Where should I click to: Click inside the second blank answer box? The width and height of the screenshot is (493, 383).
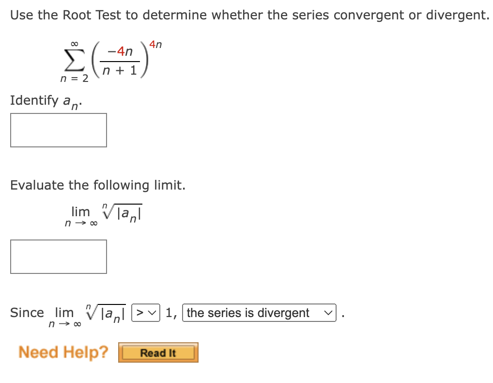pos(58,256)
